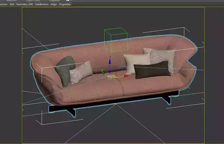This screenshot has height=144, width=224.
Task: Select the small blue helper icon near cream pillow
Action: pos(120,66)
